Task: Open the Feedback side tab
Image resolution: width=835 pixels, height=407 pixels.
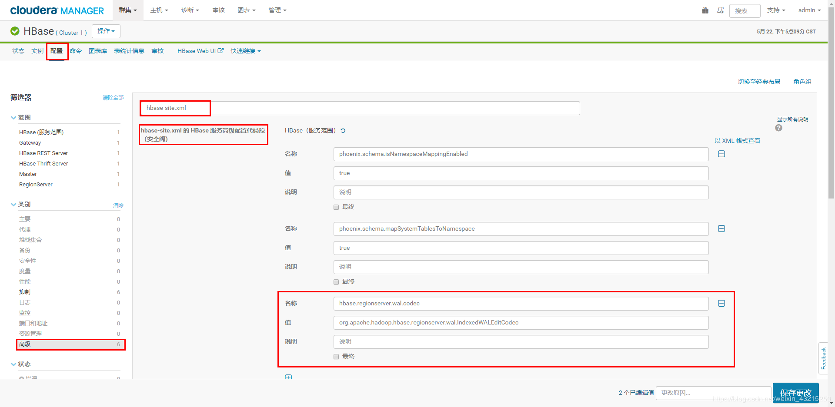Action: pyautogui.click(x=823, y=358)
